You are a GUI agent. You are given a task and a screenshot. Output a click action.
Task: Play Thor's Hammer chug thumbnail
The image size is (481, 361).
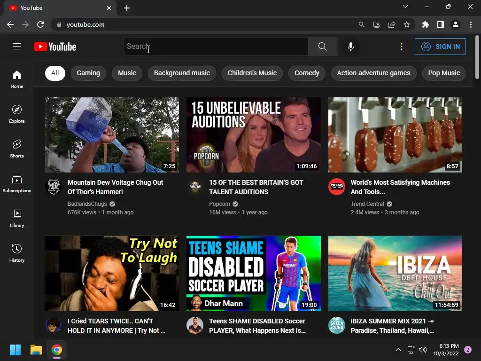coord(112,135)
